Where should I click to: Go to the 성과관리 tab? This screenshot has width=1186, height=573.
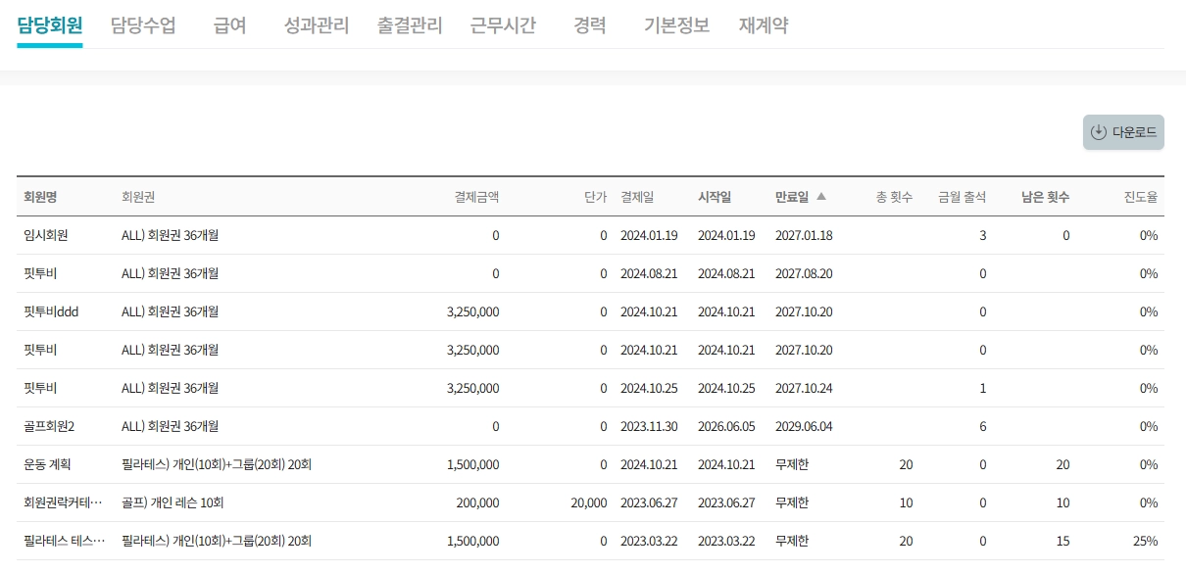[316, 25]
